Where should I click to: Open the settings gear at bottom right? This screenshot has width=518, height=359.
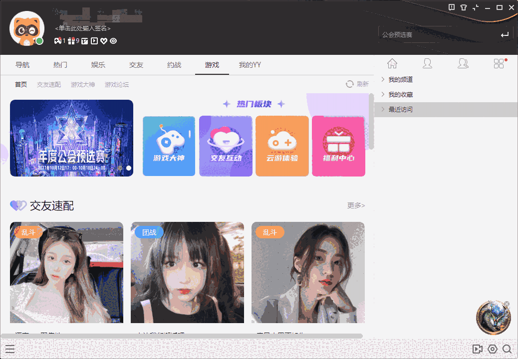(x=493, y=349)
